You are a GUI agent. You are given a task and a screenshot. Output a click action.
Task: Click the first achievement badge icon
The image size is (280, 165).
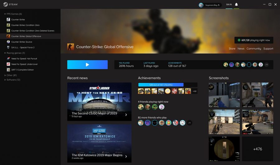(141, 91)
